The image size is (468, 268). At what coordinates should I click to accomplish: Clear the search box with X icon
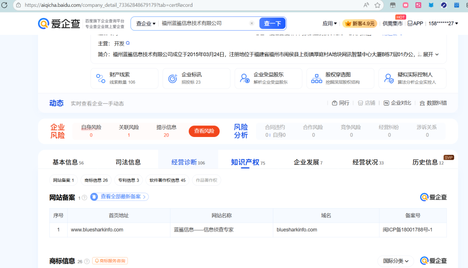point(251,23)
